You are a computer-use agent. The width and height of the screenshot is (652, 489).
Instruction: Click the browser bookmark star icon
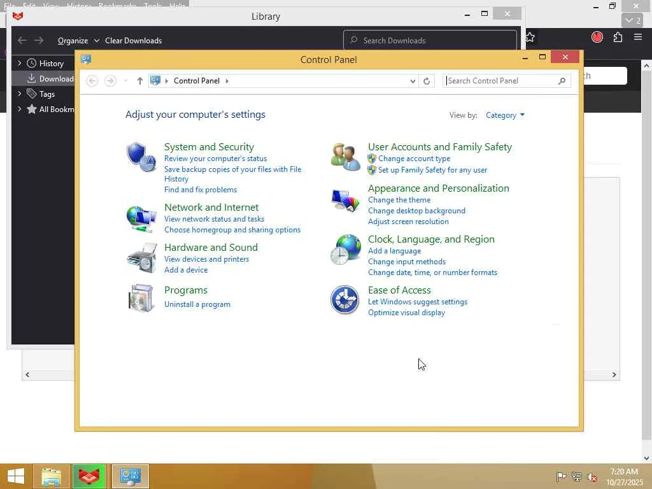click(x=530, y=37)
